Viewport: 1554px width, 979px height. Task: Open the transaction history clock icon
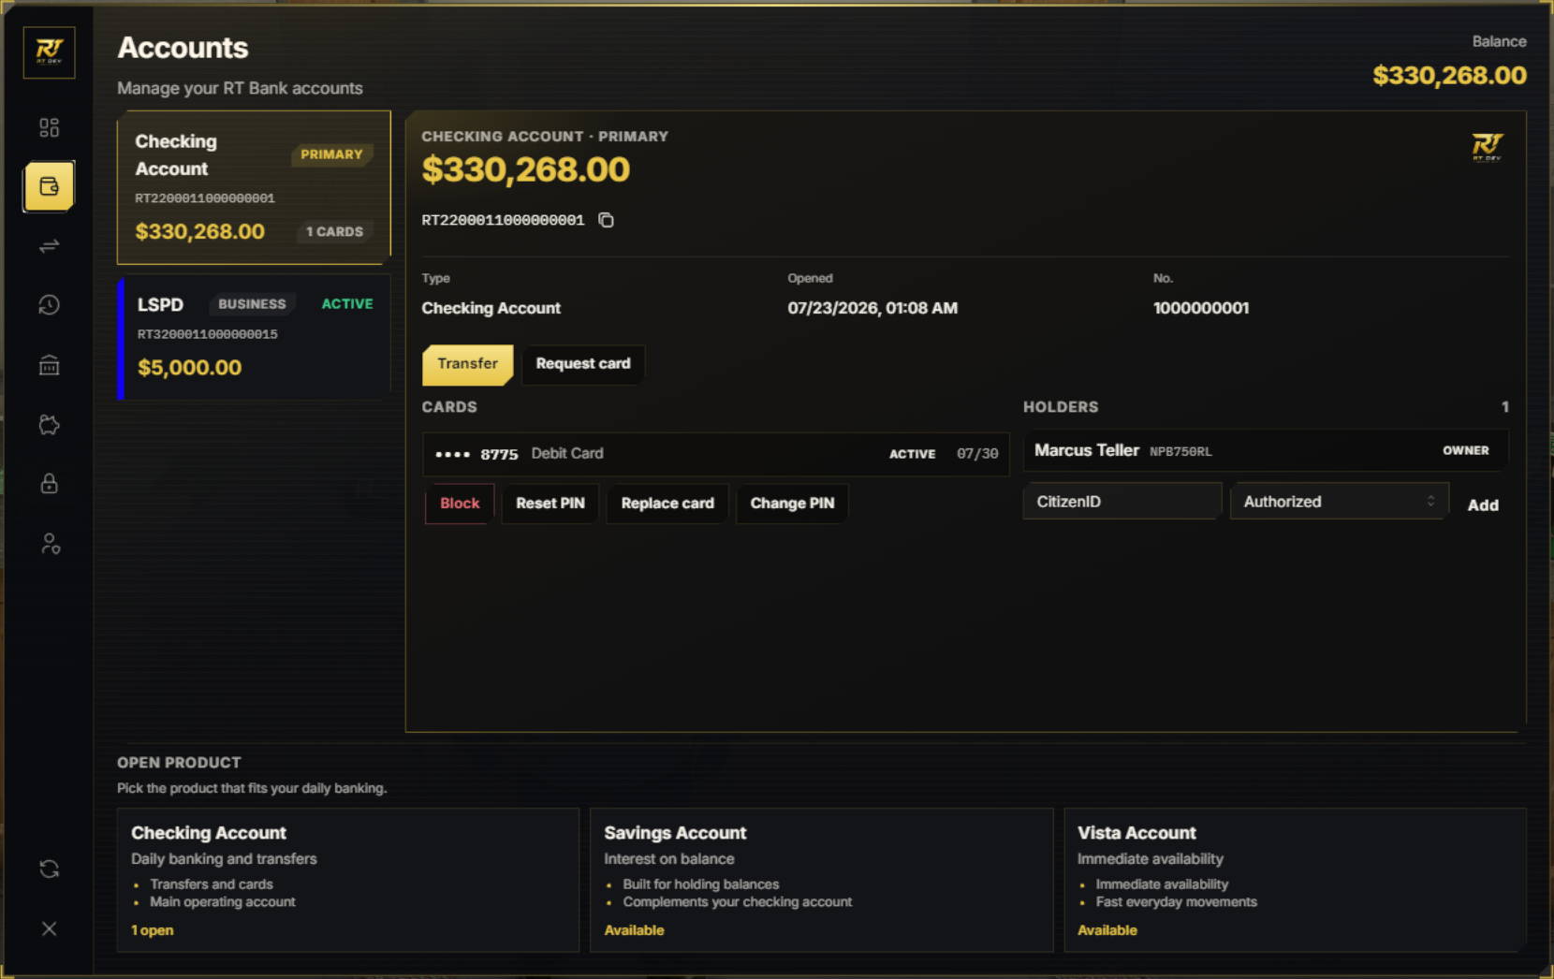(49, 305)
